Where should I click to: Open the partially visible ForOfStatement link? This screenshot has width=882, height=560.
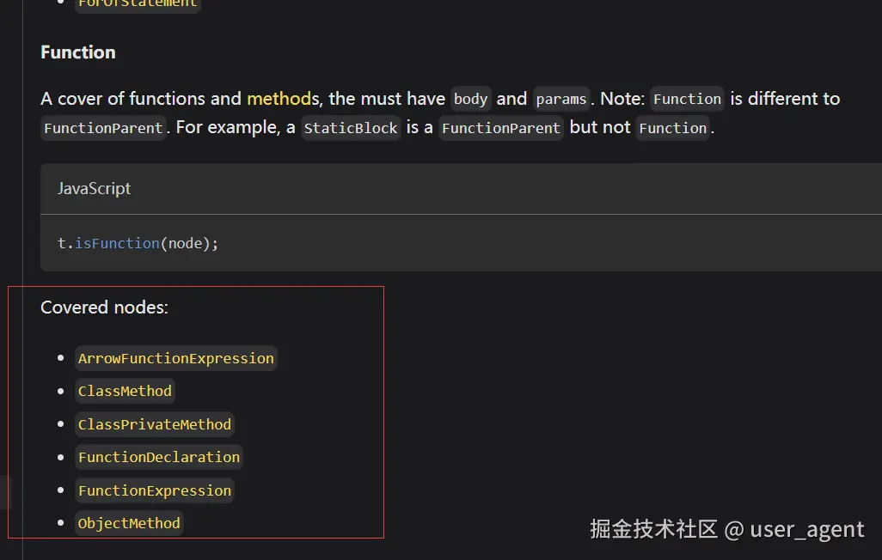tap(138, 3)
